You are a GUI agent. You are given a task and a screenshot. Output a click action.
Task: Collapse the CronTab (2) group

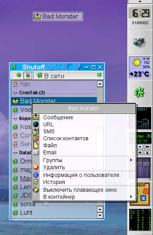pyautogui.click(x=15, y=93)
